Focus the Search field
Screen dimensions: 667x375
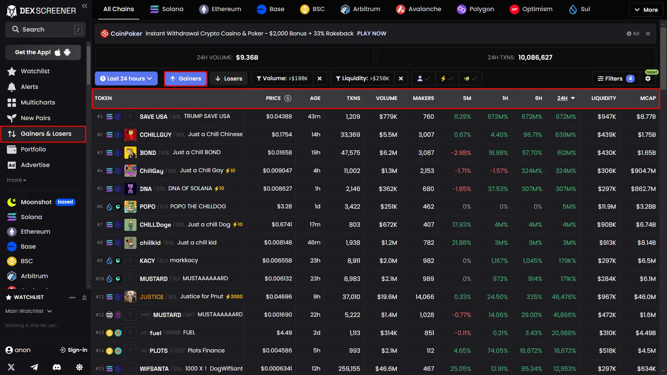click(45, 30)
